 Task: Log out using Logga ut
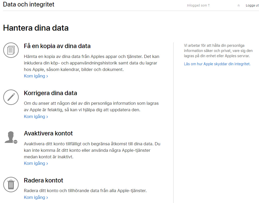252,5
